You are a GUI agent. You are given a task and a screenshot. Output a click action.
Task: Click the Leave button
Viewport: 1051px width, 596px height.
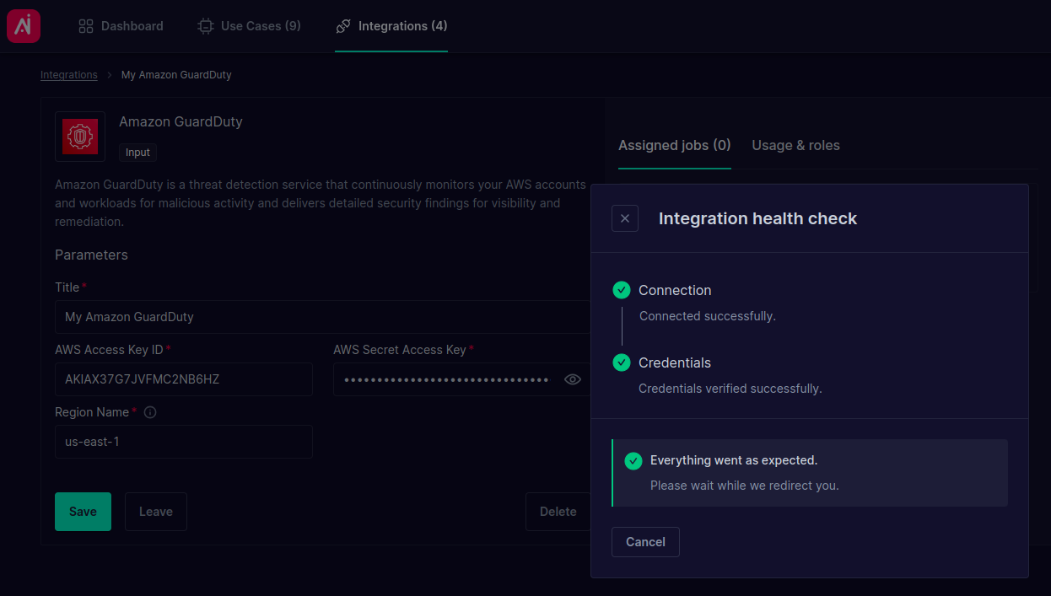[x=156, y=512]
